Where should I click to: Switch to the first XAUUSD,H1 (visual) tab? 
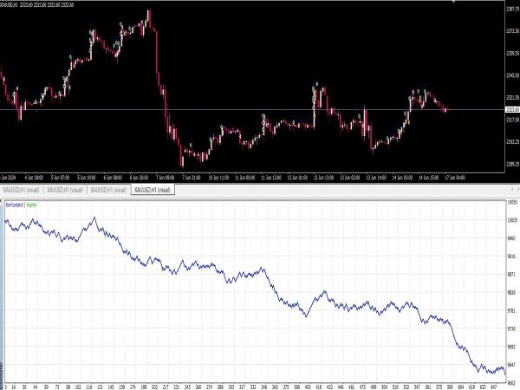(x=21, y=190)
